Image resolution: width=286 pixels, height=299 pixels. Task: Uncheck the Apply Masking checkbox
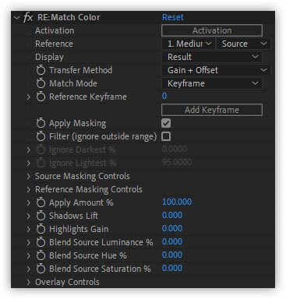tap(166, 123)
